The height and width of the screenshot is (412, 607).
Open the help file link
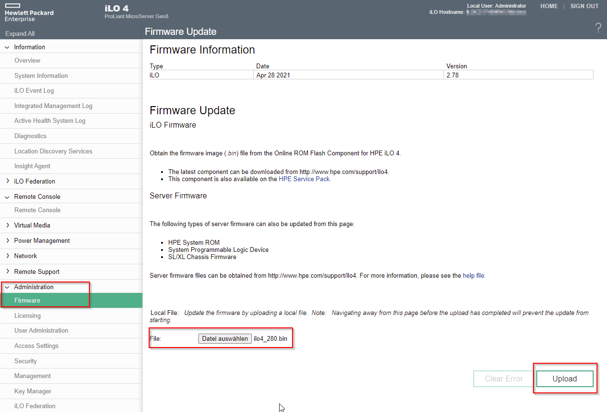pyautogui.click(x=473, y=275)
